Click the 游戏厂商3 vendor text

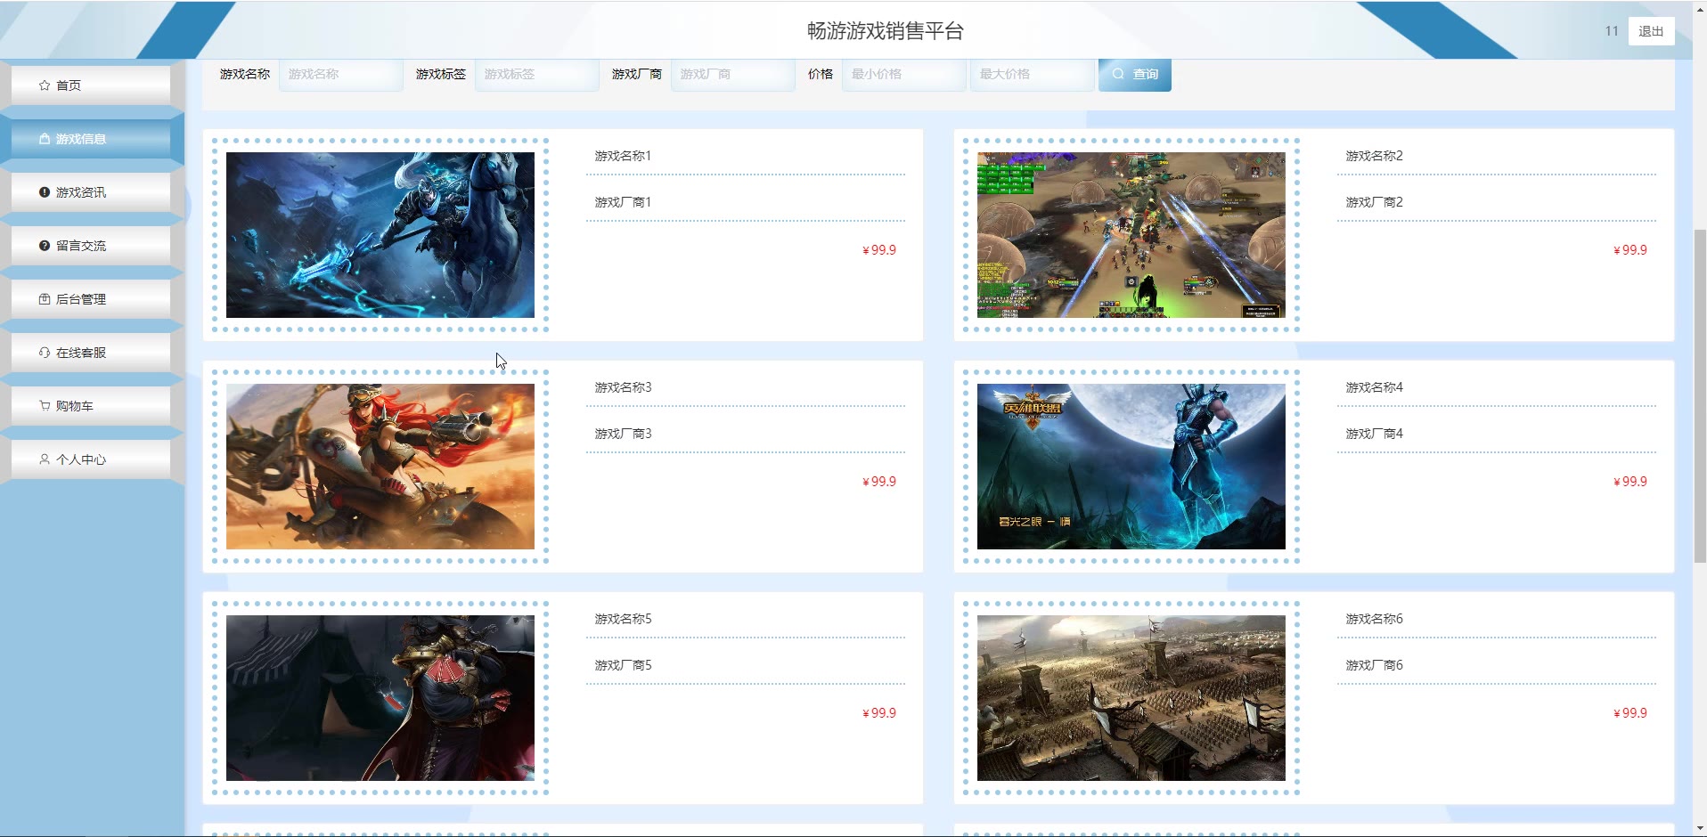point(623,434)
